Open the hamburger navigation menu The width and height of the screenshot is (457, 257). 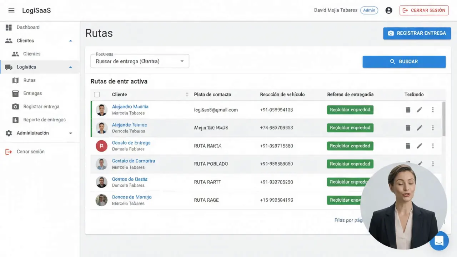11,10
